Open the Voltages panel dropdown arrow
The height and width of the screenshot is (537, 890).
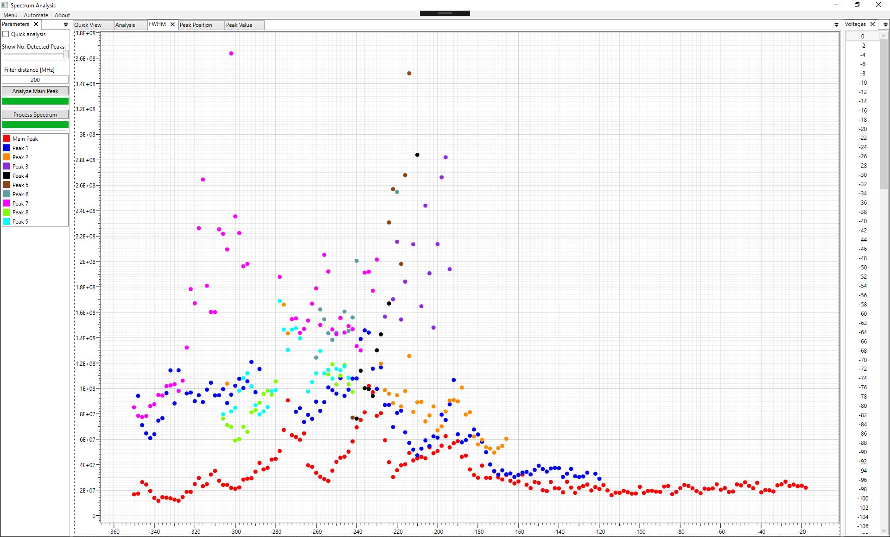click(885, 25)
